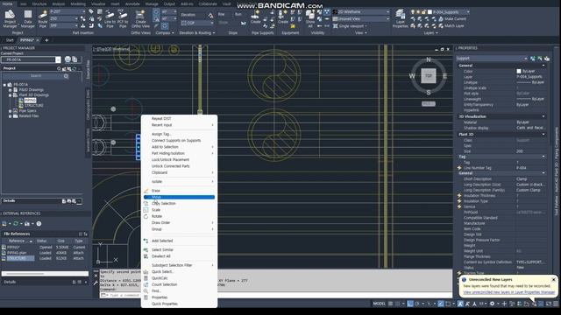Click the Match Layer button
The image size is (561, 315).
point(451,26)
